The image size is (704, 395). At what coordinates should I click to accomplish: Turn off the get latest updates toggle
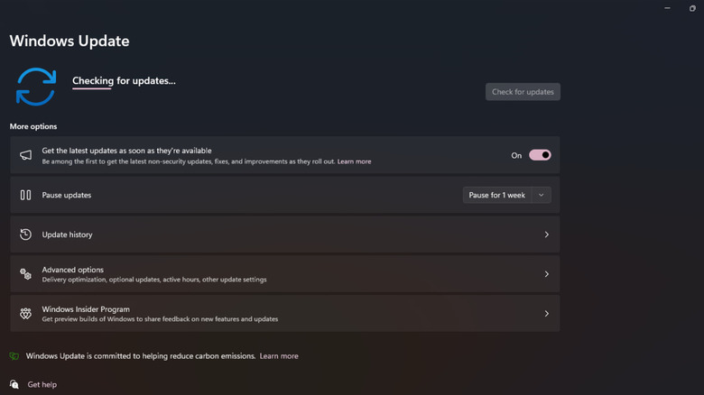tap(540, 155)
